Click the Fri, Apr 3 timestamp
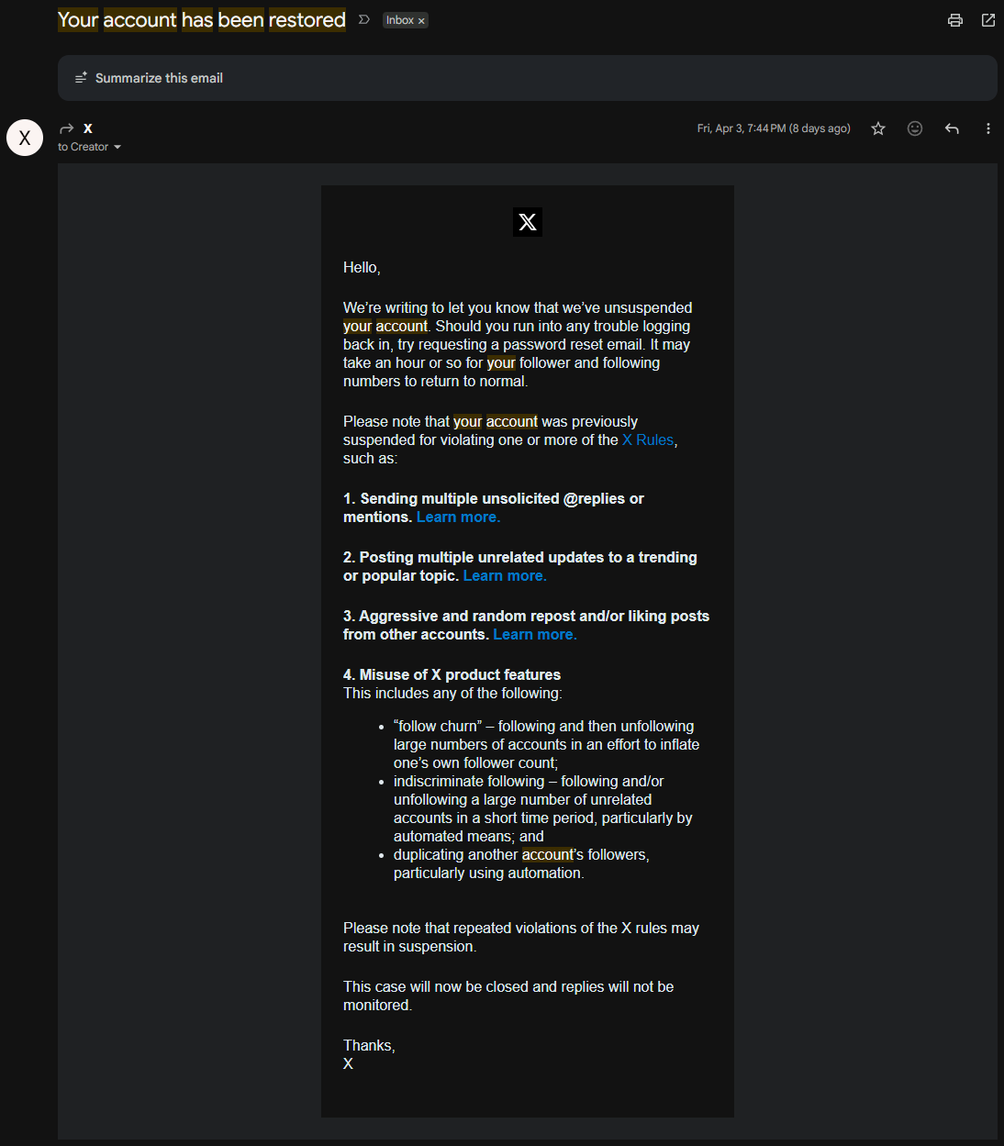Screen dimensions: 1004x1146 [773, 128]
